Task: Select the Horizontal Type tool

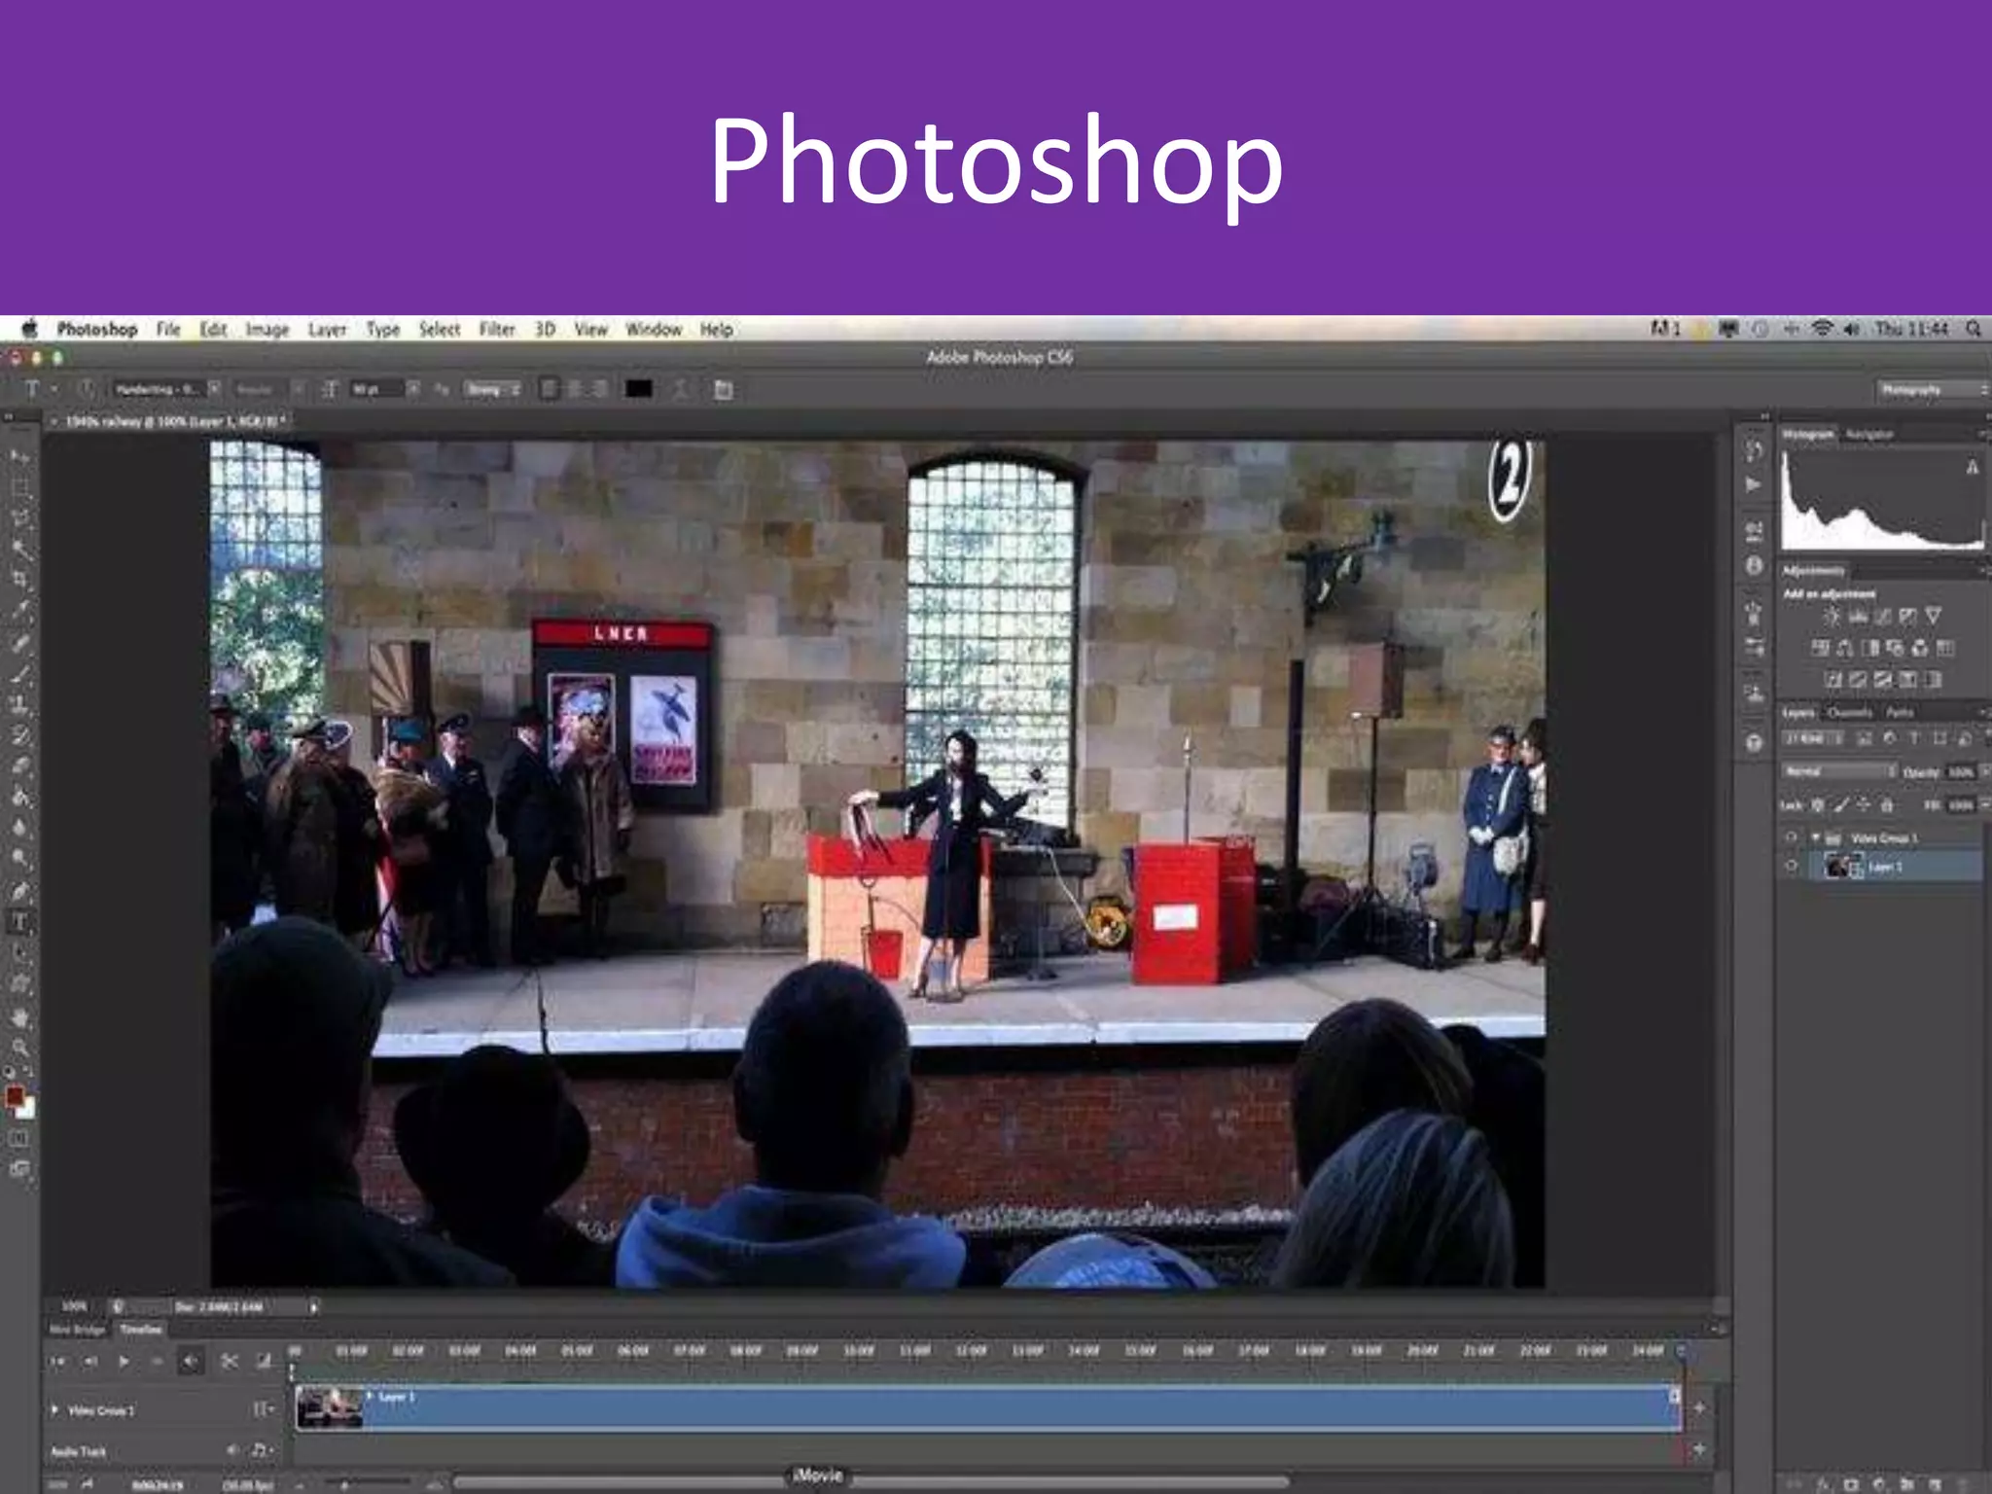Action: pos(19,922)
